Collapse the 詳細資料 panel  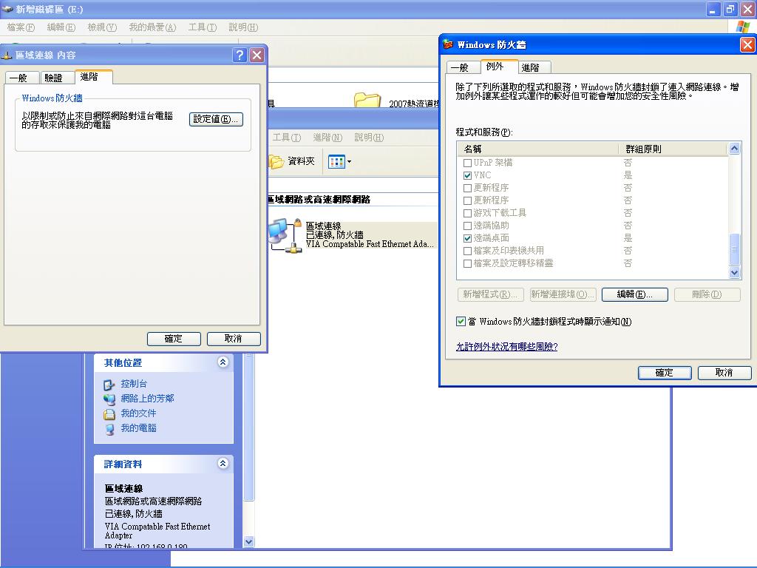223,464
